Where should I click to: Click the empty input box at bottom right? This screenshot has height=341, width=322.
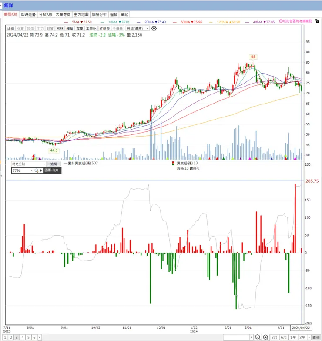click(x=236, y=338)
